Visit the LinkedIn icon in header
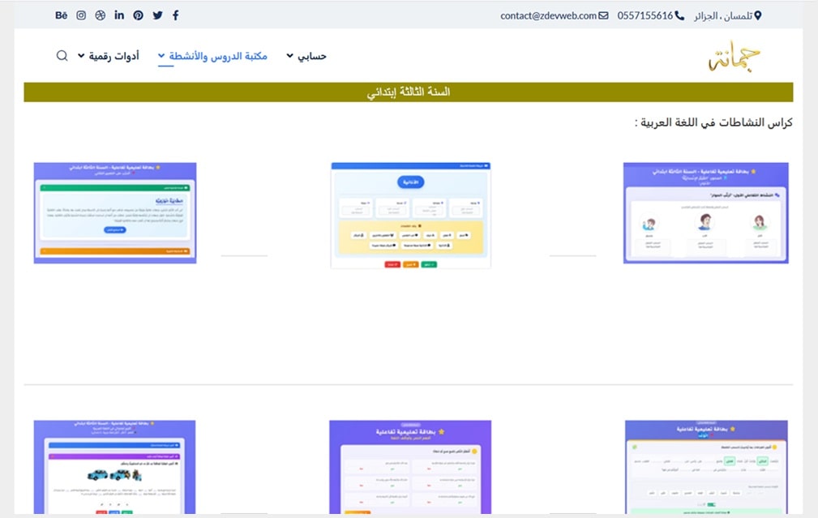The height and width of the screenshot is (518, 818). click(120, 15)
